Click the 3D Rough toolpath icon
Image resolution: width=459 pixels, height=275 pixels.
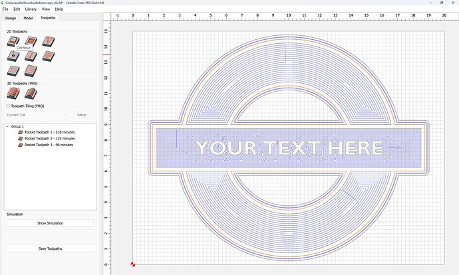click(x=13, y=94)
